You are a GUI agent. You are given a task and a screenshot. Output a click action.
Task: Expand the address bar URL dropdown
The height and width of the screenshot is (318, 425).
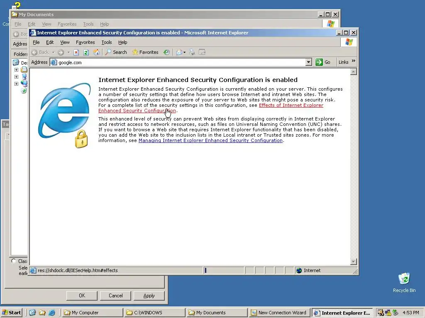pos(308,62)
